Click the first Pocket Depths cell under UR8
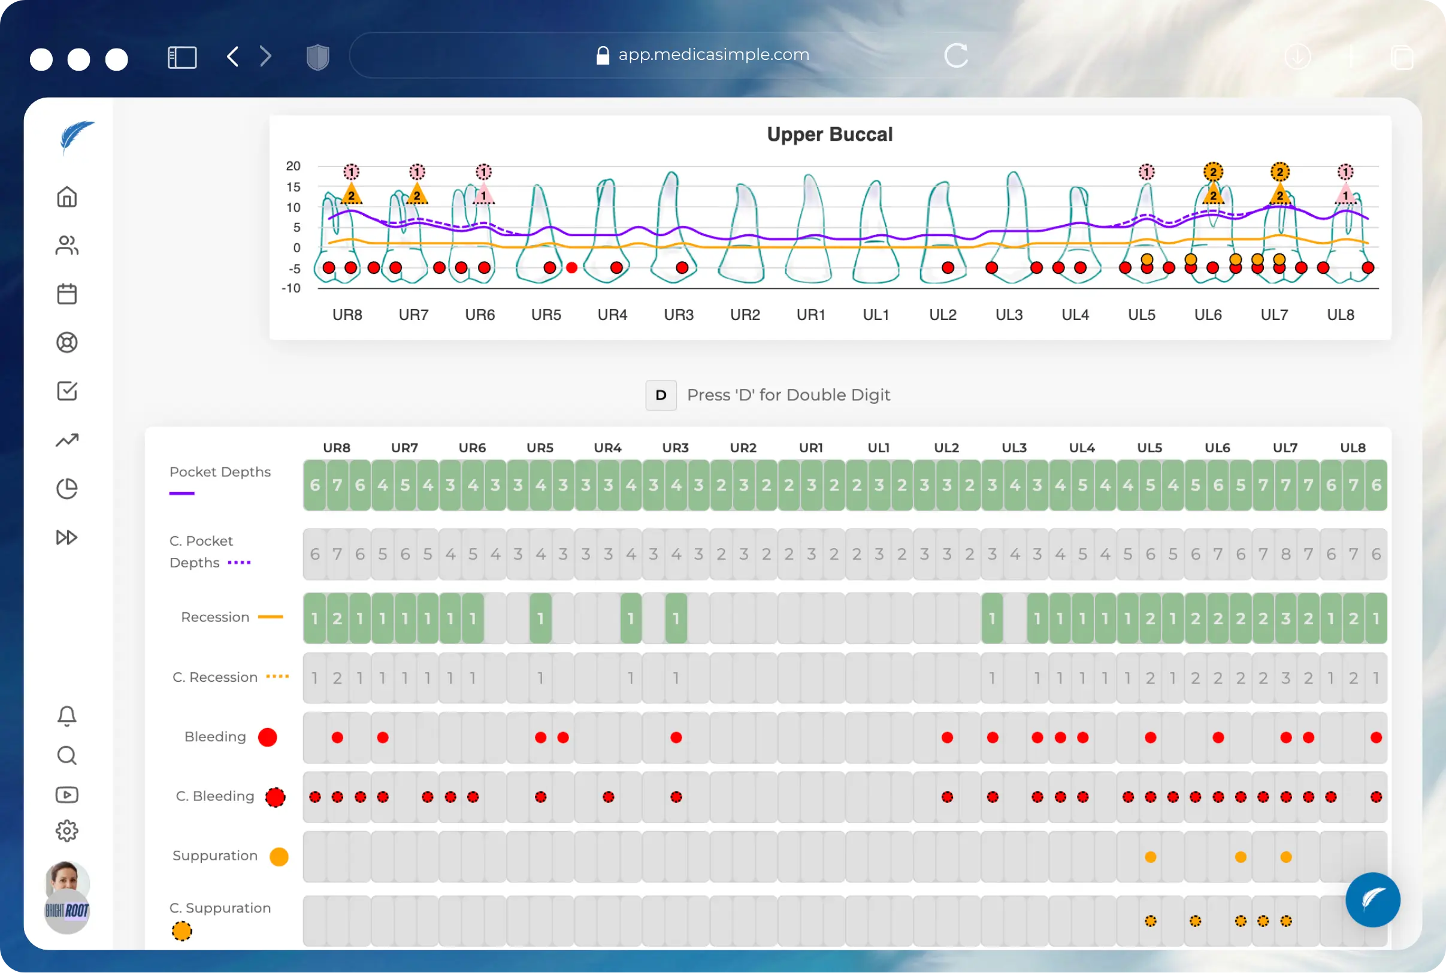 point(314,485)
